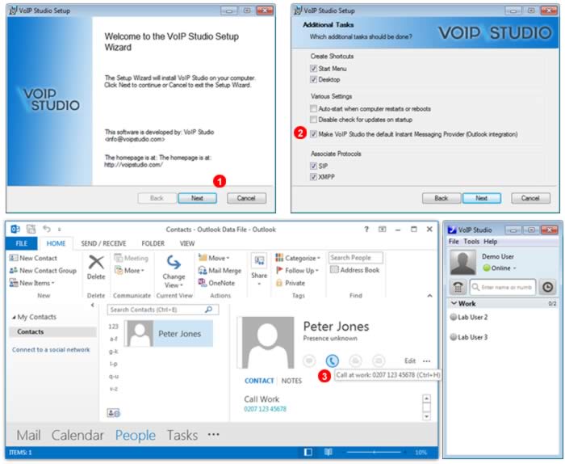Click Outlook undo arrow in quick access
Screen dimensions: 565x464
pos(47,229)
